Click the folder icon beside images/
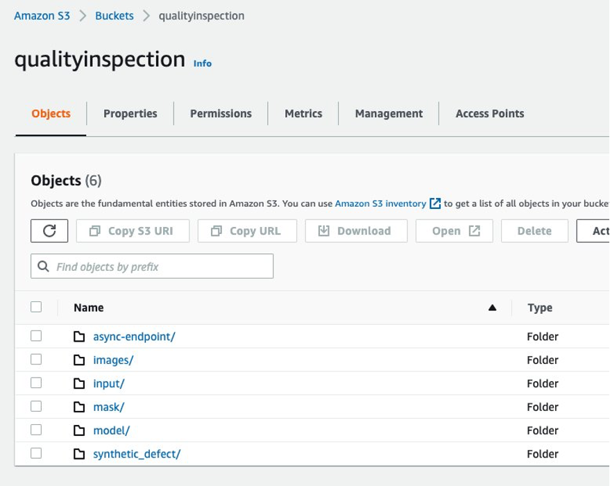 79,360
